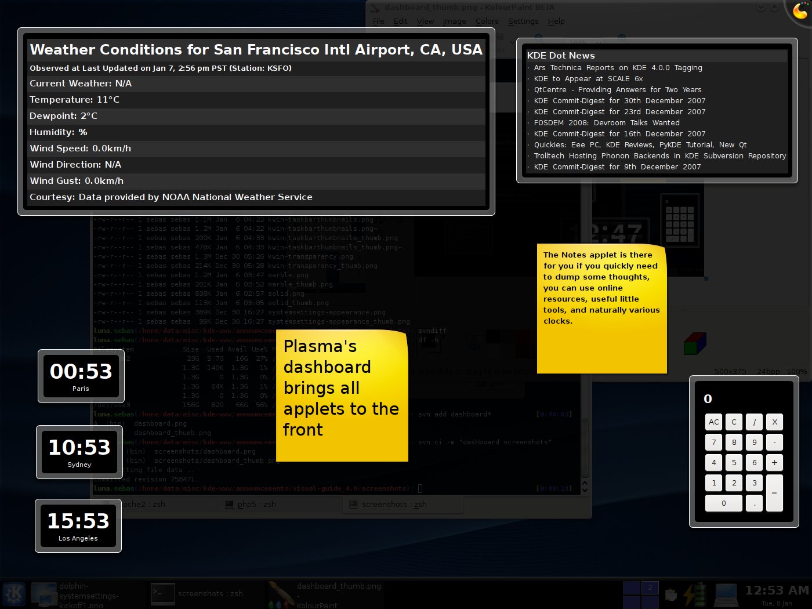The height and width of the screenshot is (609, 812).
Task: Click calculator digit 7 key
Action: [714, 443]
